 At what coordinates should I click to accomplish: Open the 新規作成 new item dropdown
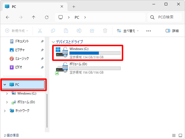pos(17,31)
